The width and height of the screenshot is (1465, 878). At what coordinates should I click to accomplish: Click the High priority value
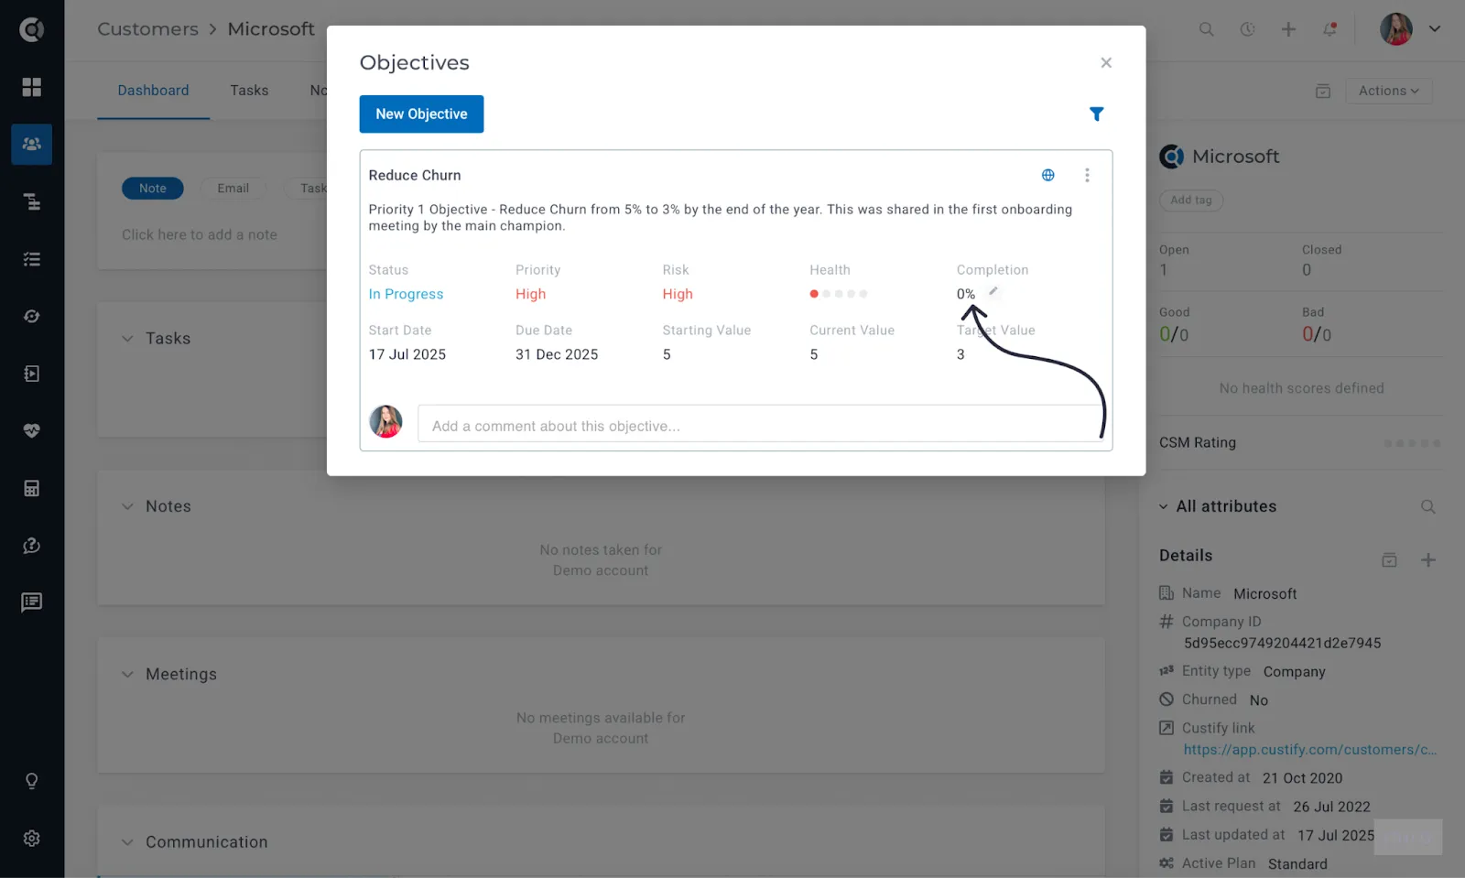point(530,294)
